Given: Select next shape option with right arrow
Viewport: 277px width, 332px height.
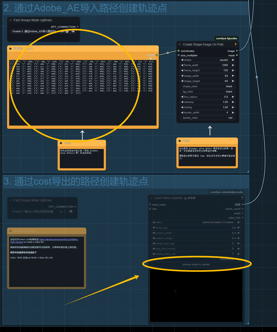Looking at the screenshot, I should coord(233,60).
